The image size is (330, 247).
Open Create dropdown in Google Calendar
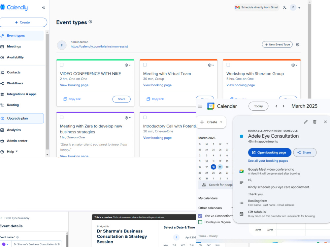pyautogui.click(x=211, y=122)
